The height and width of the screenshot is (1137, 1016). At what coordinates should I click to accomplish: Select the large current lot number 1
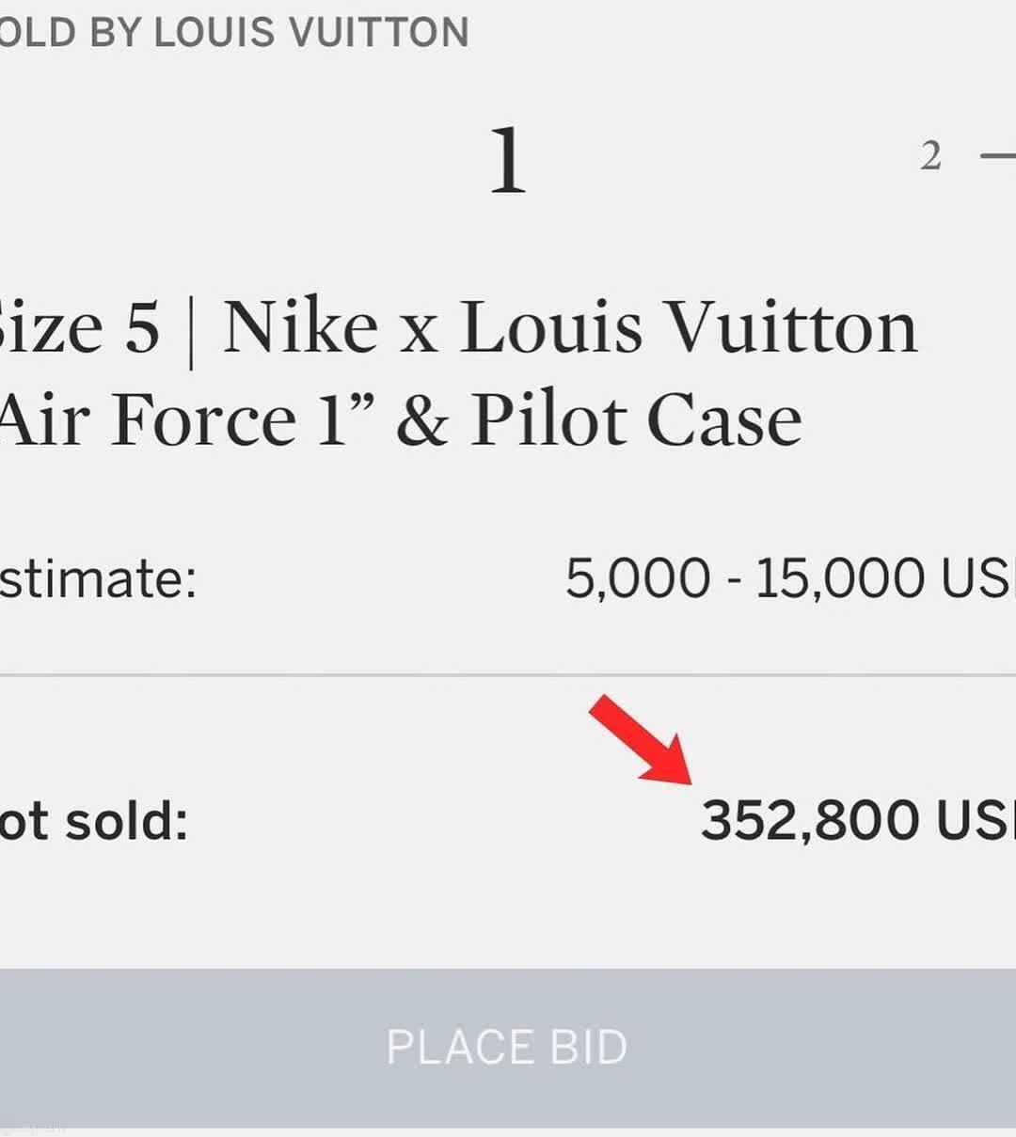click(x=508, y=161)
